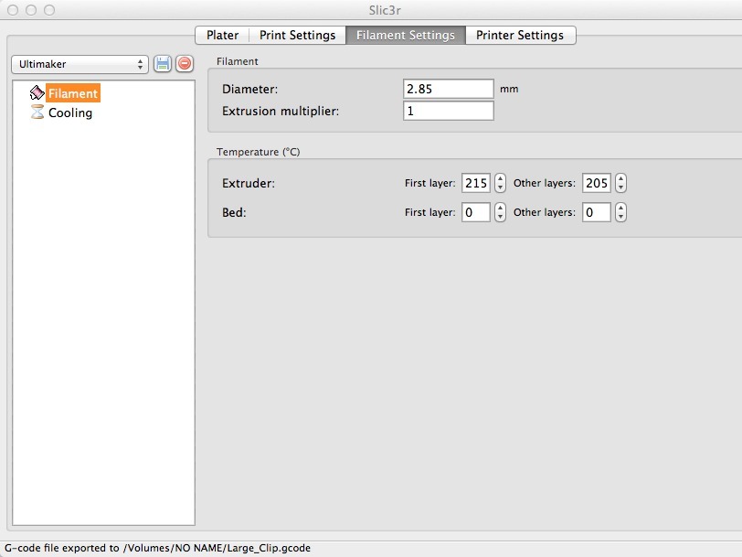
Task: Click the 'Bed:' label
Action: (x=234, y=212)
